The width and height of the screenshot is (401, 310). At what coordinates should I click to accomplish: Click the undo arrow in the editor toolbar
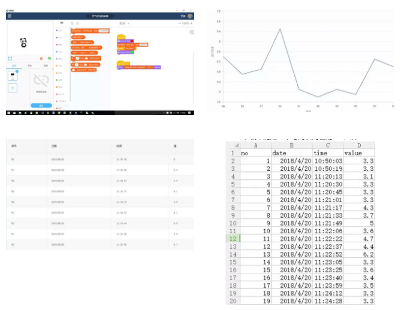tap(72, 23)
